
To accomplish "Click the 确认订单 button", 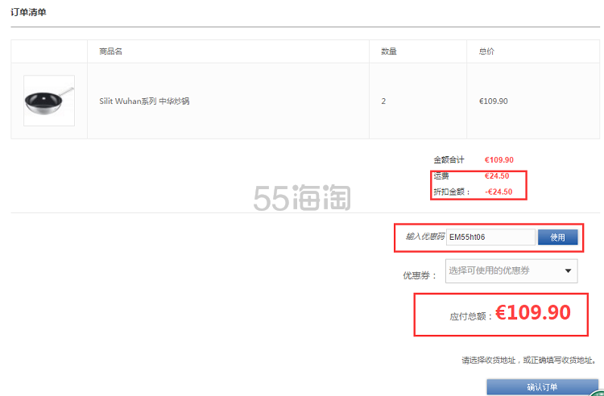I will 542,387.
